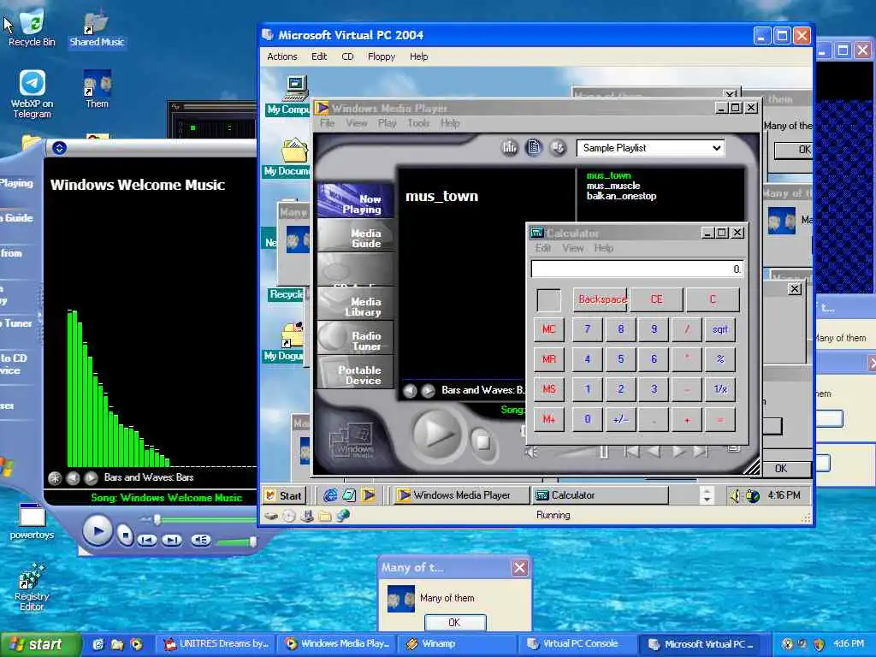Click the equalizer icon in the guest Media Player
Viewport: 876px width, 657px height.
pyautogui.click(x=510, y=147)
